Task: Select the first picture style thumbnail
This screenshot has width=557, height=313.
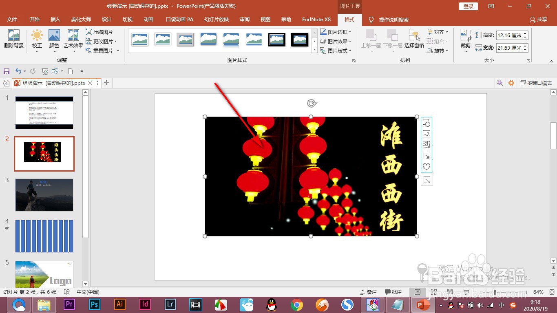Action: click(x=139, y=40)
